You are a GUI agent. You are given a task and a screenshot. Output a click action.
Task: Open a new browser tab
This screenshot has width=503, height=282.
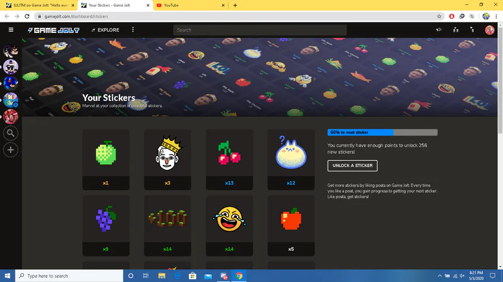[x=235, y=5]
